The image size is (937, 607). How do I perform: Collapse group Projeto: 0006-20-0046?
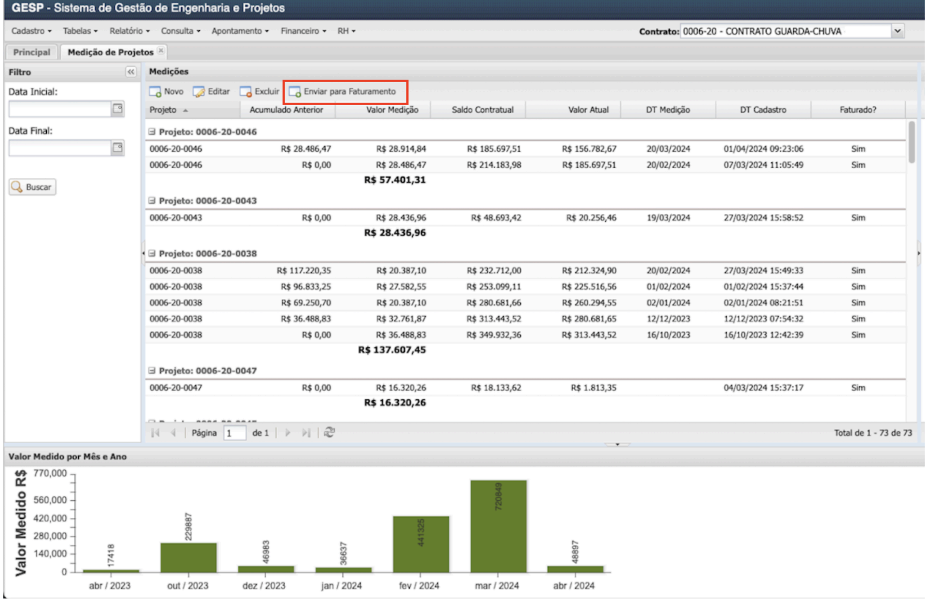pos(152,132)
